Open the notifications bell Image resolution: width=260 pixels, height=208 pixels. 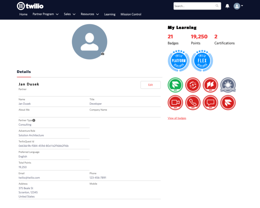[227, 6]
